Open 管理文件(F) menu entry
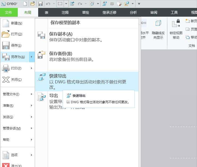197x167 pixels. click(x=17, y=94)
